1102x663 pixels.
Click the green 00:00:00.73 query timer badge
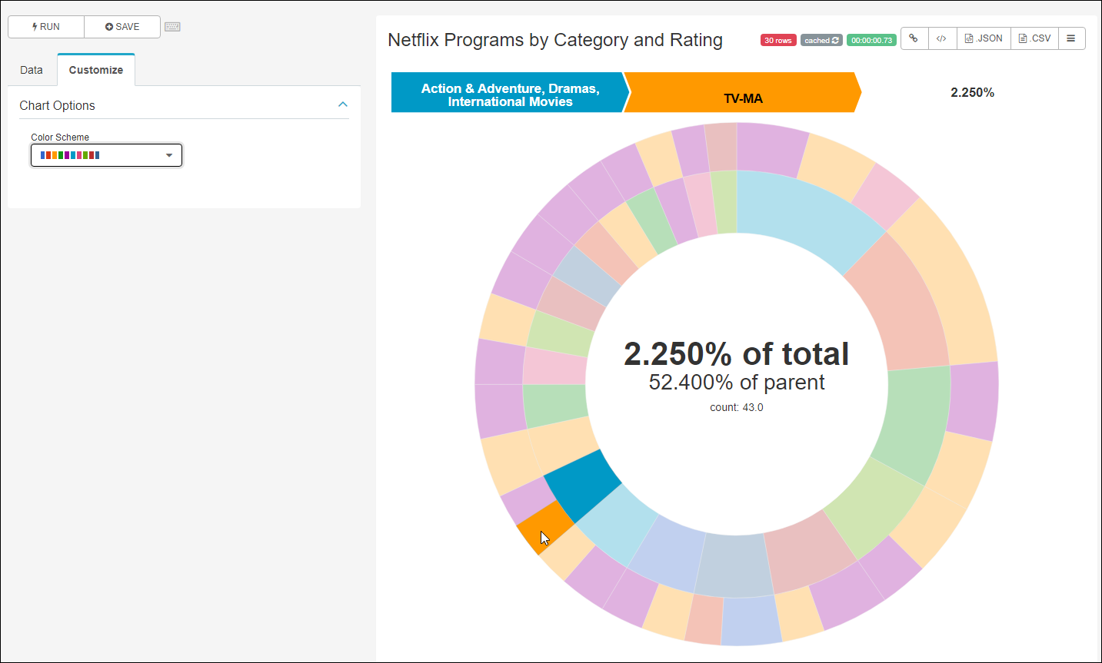tap(871, 41)
